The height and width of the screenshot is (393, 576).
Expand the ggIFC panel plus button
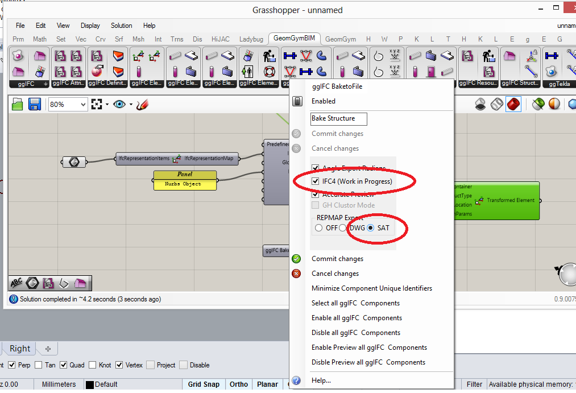(45, 84)
